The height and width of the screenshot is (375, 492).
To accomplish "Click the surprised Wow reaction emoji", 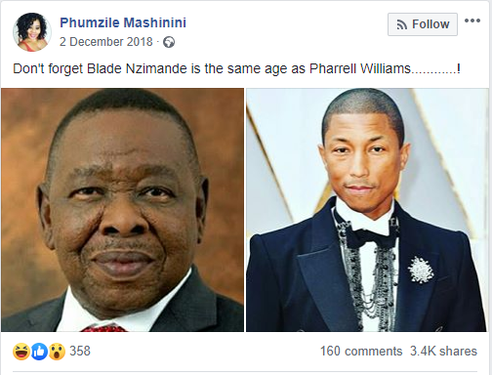I will pyautogui.click(x=57, y=352).
